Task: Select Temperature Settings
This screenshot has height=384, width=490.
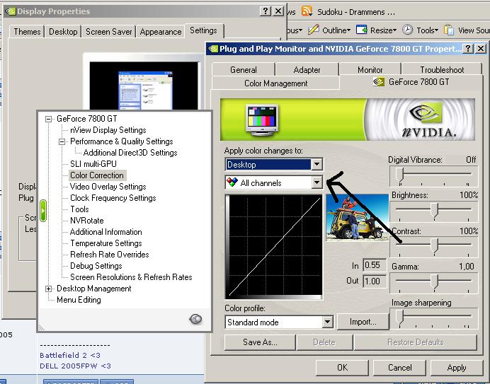Action: click(x=106, y=243)
